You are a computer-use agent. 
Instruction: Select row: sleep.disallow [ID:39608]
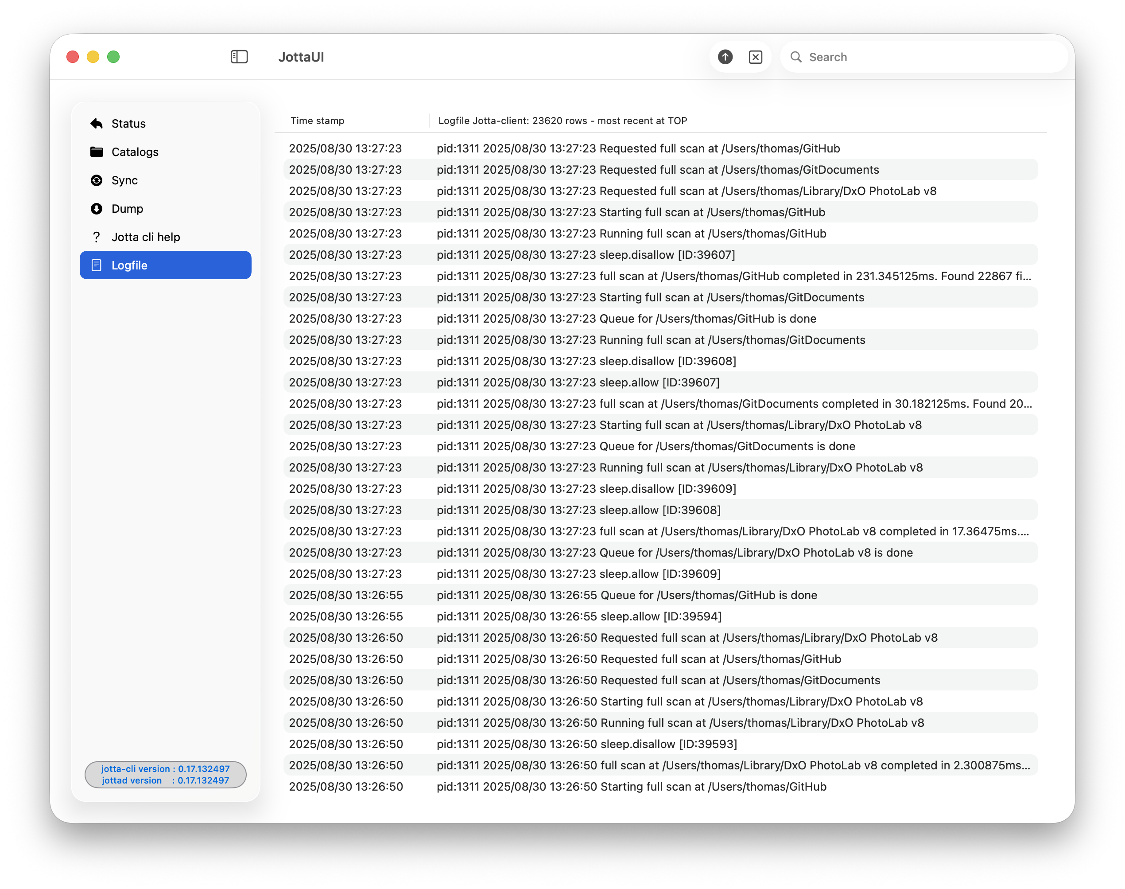[660, 361]
